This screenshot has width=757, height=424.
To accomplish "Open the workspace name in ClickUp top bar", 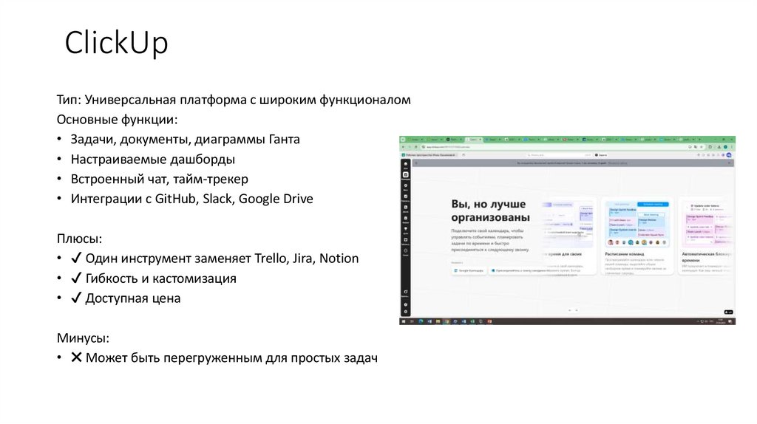I will tap(430, 155).
